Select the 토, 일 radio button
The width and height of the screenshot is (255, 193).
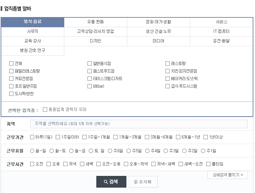pyautogui.click(x=91, y=151)
